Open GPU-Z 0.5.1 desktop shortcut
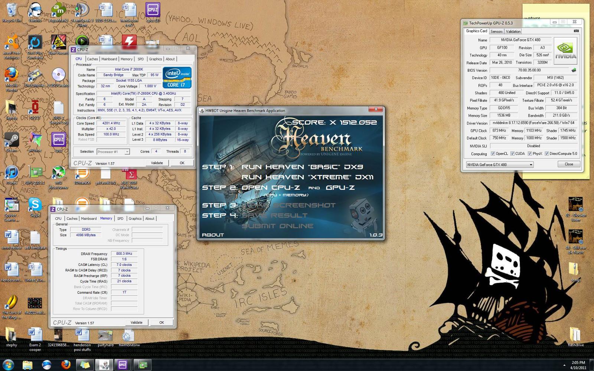 [35, 175]
